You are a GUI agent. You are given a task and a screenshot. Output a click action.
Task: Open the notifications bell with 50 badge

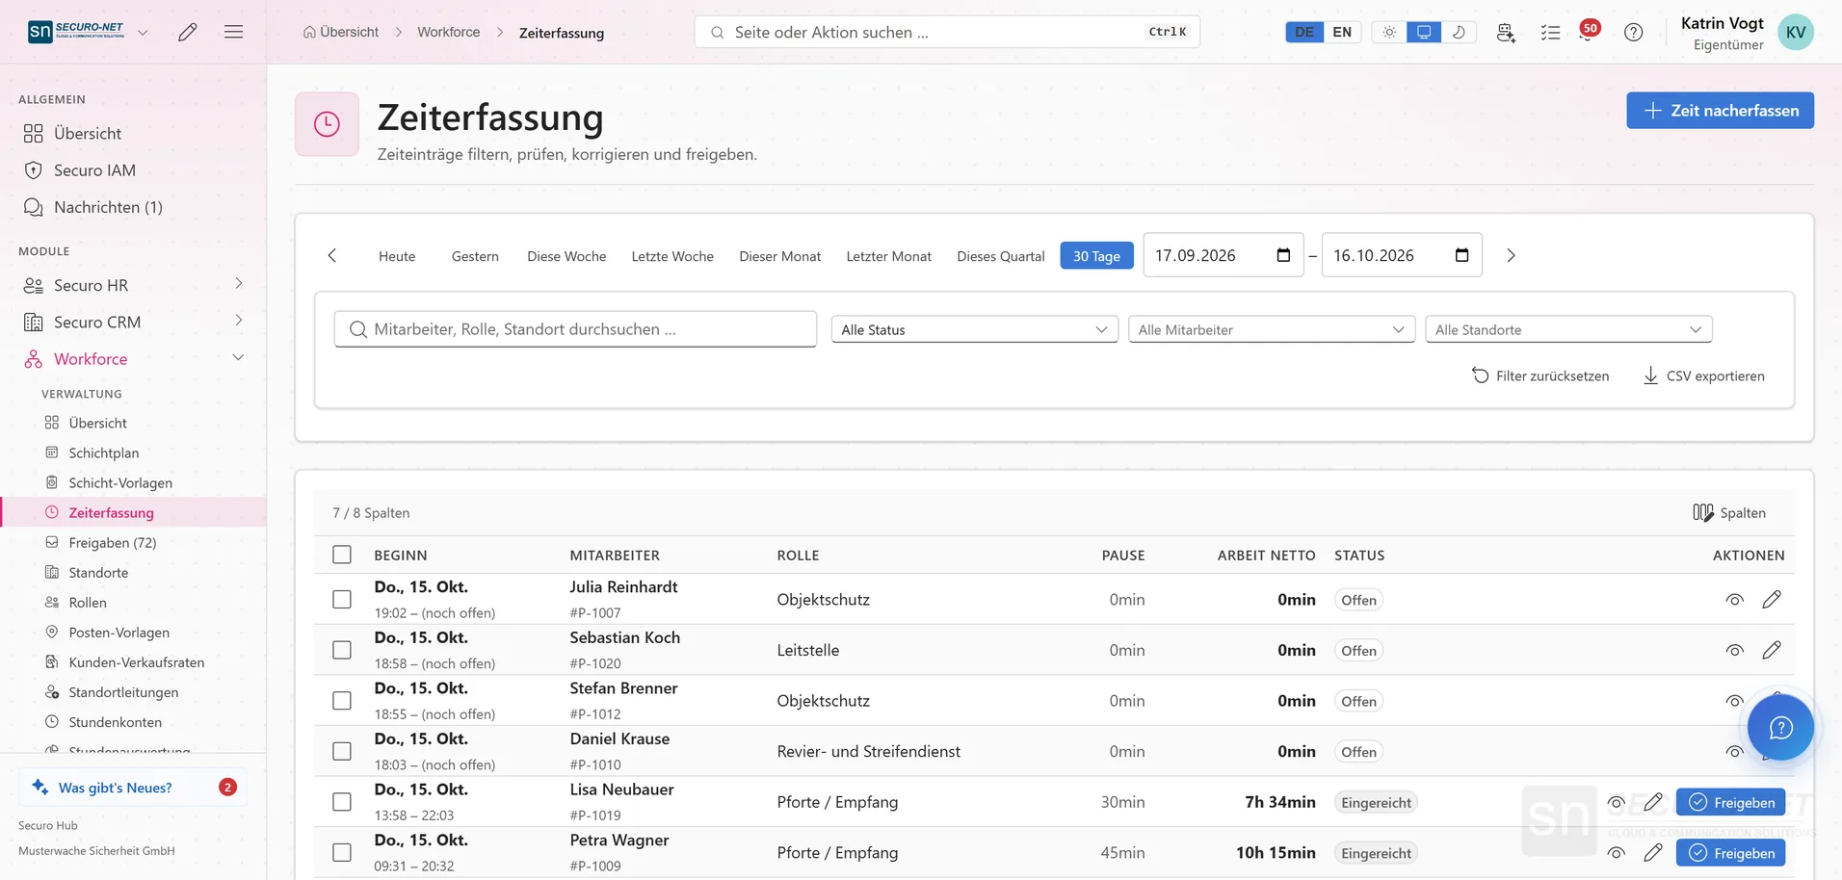coord(1588,31)
